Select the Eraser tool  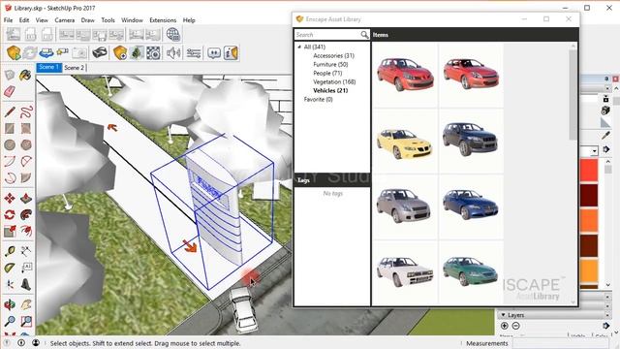[10, 91]
